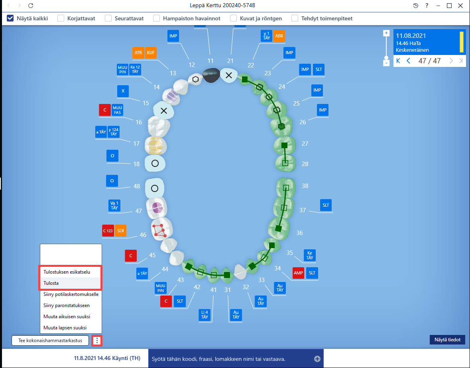Check Hampaiston havainnot checkbox
The image size is (470, 368).
coord(156,18)
